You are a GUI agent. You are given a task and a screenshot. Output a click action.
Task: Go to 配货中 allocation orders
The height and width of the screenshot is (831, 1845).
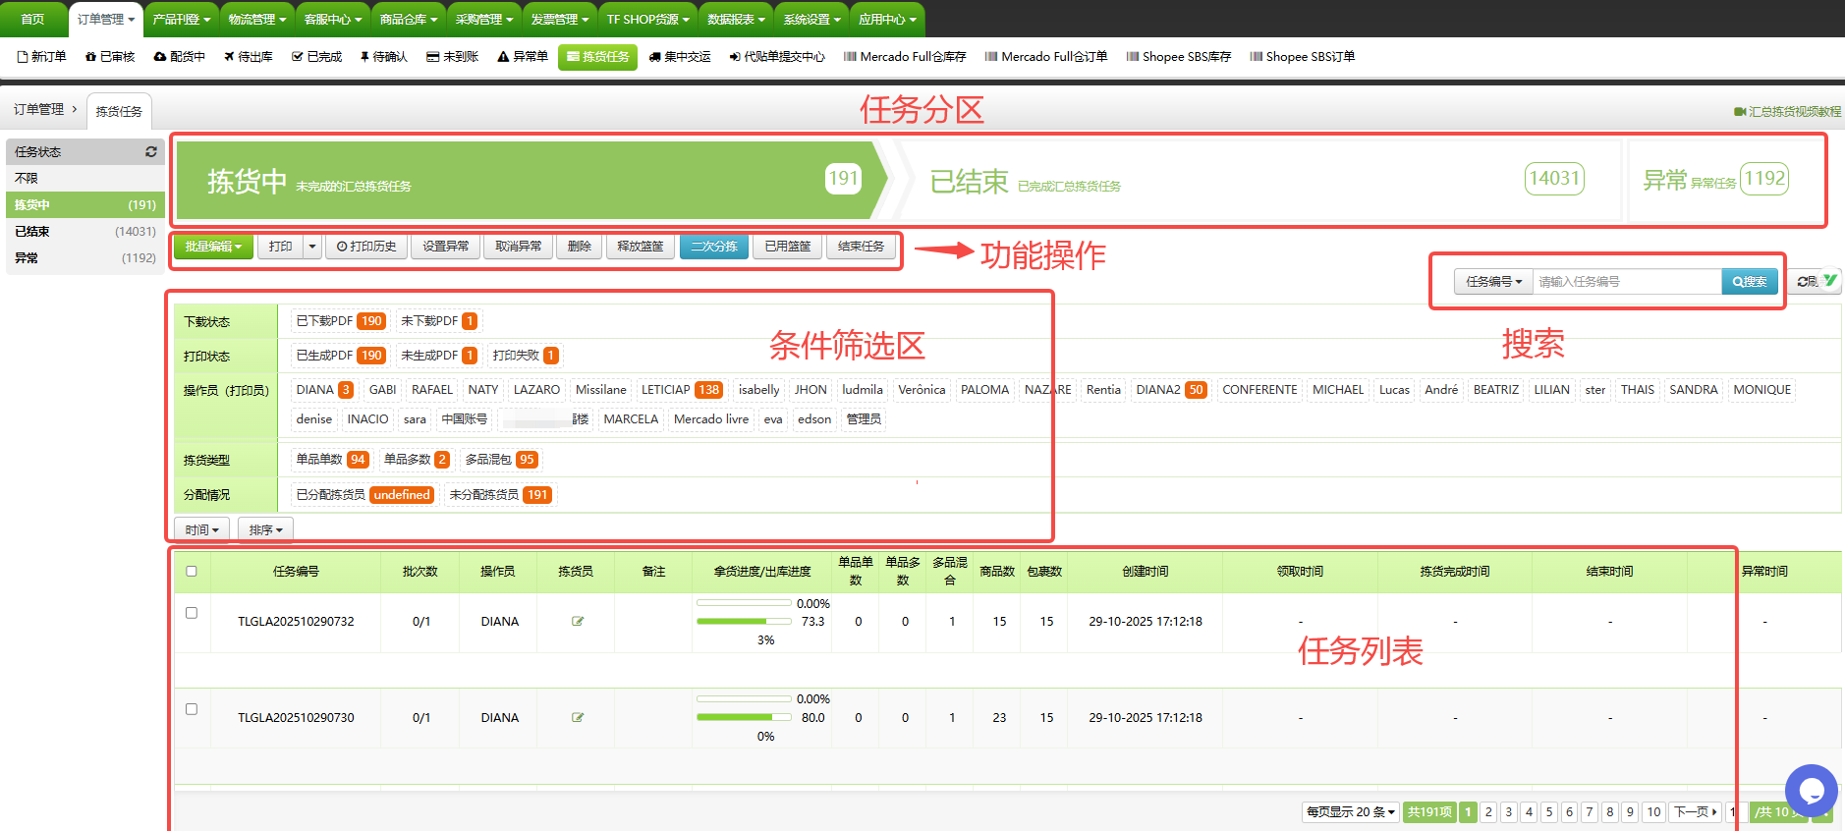[179, 57]
